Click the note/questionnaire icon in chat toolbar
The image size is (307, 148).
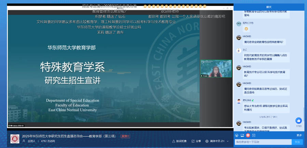pyautogui.click(x=253, y=135)
